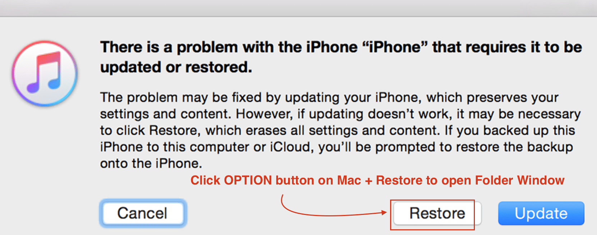
Task: Click the sentence starting "The problem may"
Action: 329,98
